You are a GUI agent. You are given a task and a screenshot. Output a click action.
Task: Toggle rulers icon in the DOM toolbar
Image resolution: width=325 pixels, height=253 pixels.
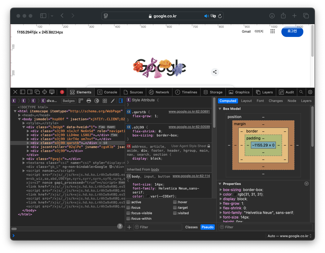tap(81, 101)
